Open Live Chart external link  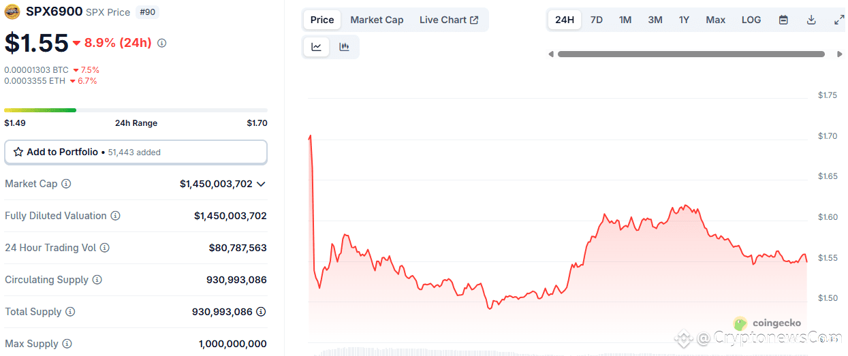click(x=449, y=20)
